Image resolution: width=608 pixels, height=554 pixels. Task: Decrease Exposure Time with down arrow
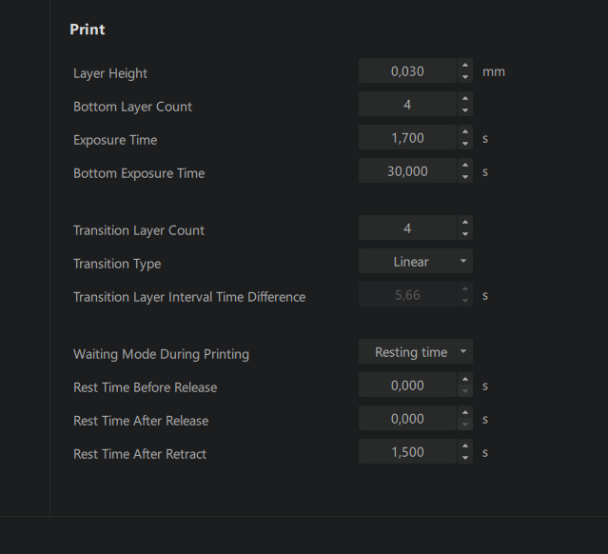465,144
